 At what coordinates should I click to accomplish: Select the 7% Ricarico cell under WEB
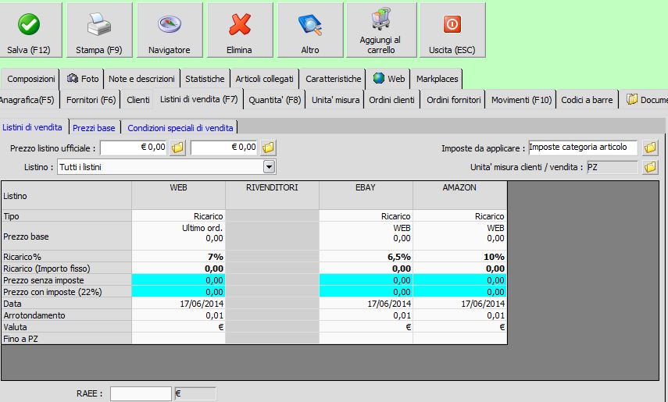click(178, 257)
